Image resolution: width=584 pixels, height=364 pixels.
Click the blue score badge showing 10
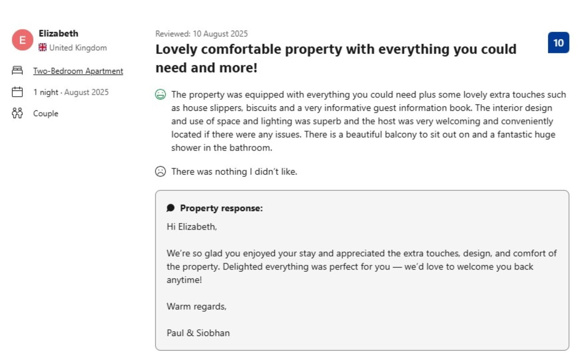[558, 43]
